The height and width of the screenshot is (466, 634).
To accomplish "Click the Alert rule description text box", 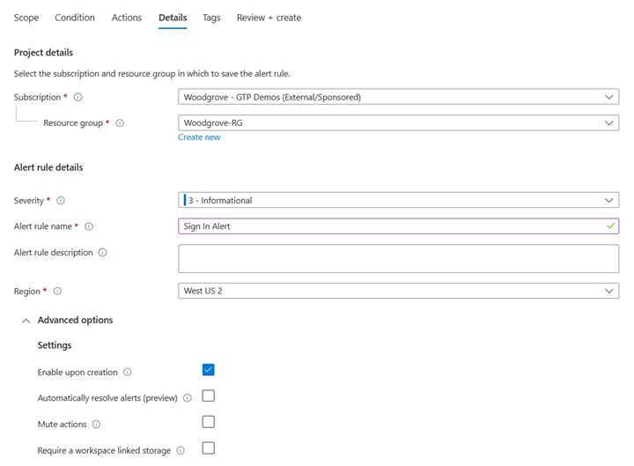I will [x=398, y=259].
